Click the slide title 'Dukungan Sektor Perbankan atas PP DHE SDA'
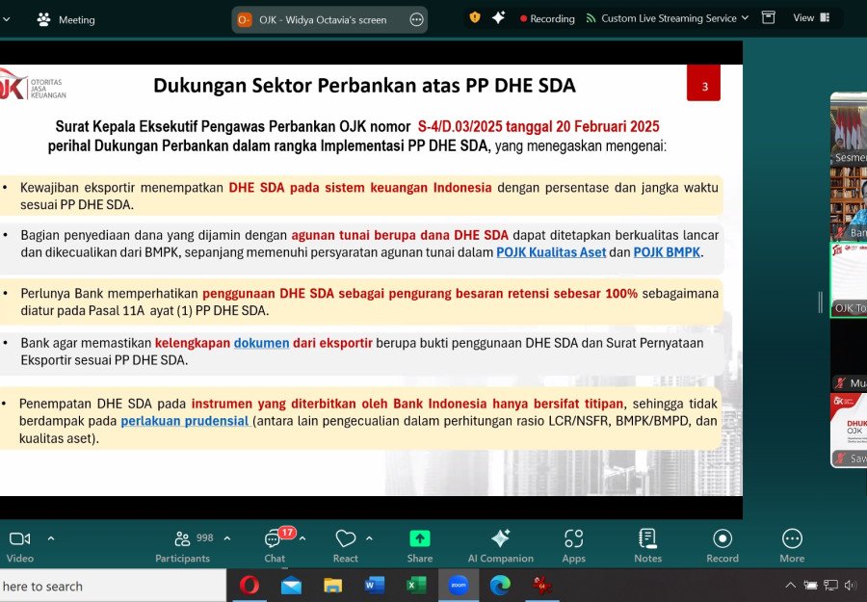 coord(364,86)
